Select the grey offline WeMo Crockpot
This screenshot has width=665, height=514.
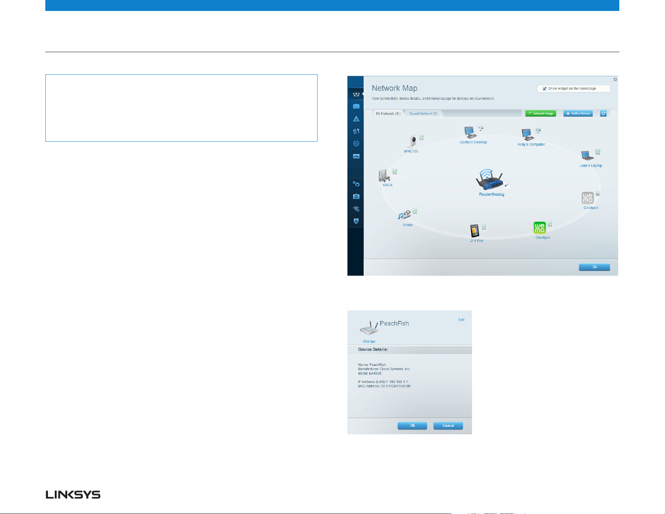588,198
